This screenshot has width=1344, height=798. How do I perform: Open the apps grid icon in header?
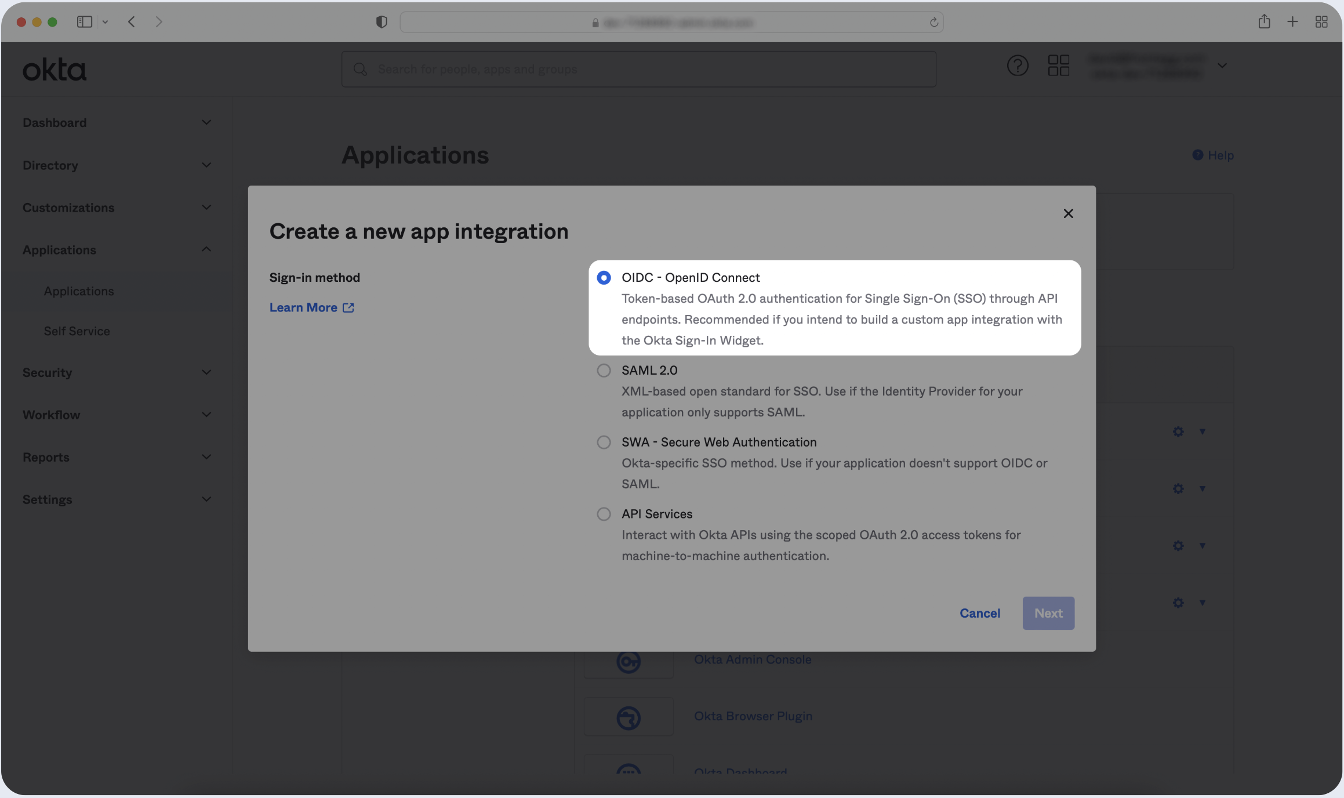coord(1058,66)
